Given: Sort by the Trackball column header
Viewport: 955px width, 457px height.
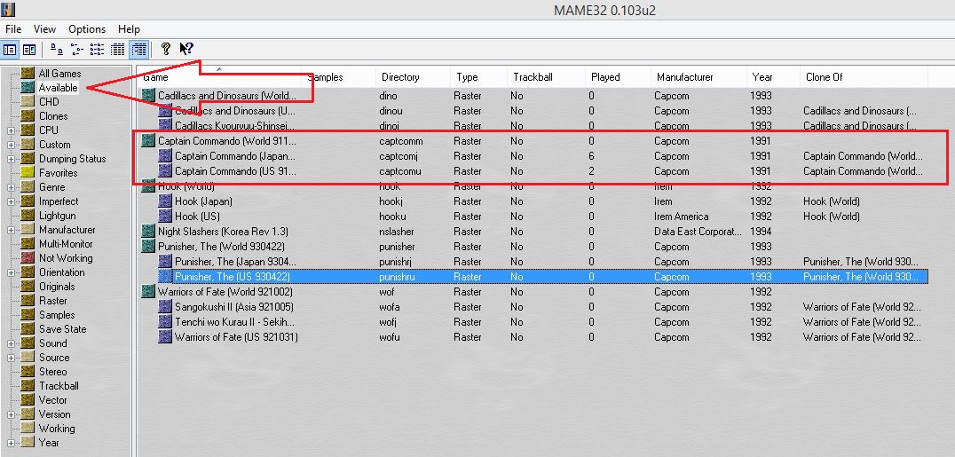Looking at the screenshot, I should (546, 77).
